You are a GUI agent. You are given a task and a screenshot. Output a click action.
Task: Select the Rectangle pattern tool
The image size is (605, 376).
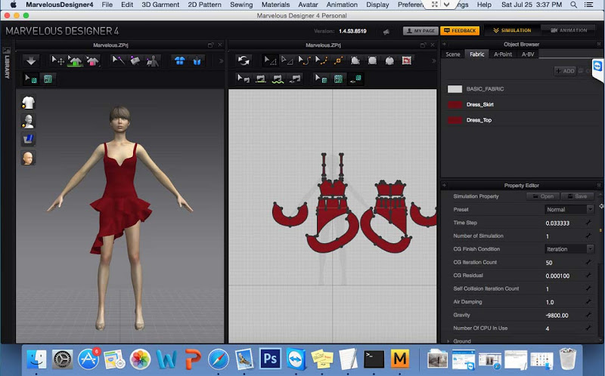[372, 60]
